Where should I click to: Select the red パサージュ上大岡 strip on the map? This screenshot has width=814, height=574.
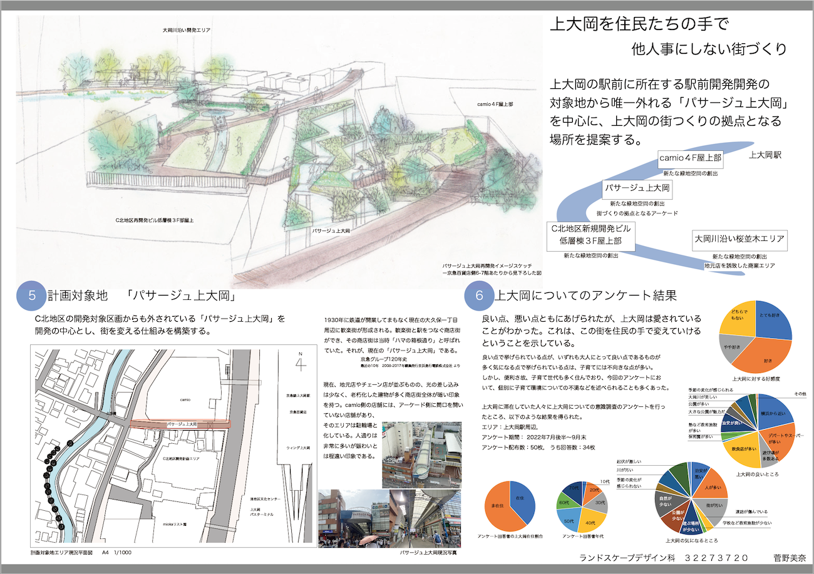point(180,424)
